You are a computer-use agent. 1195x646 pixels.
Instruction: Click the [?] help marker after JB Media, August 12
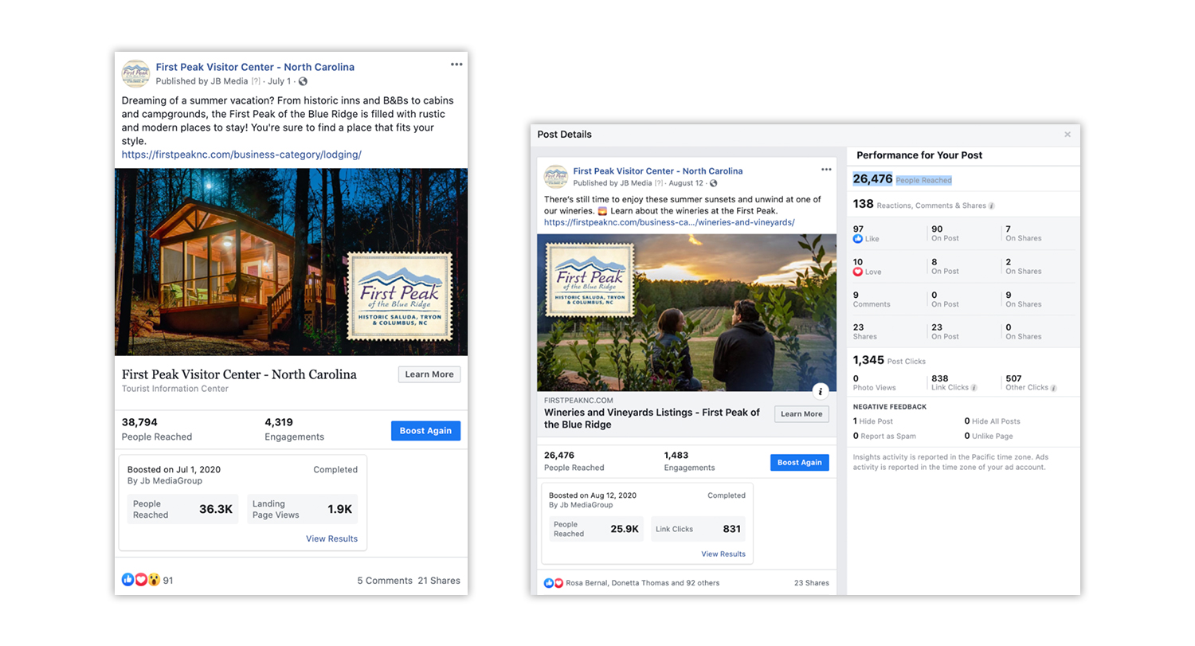point(659,183)
